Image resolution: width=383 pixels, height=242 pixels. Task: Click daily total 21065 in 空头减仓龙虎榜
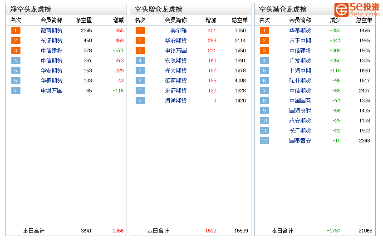pos(365,231)
